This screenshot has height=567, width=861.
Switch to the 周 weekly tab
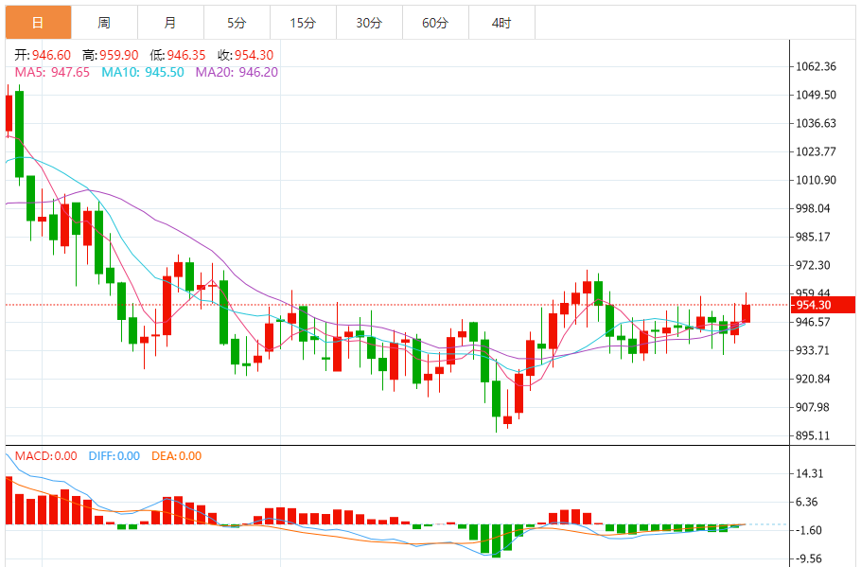coord(104,23)
